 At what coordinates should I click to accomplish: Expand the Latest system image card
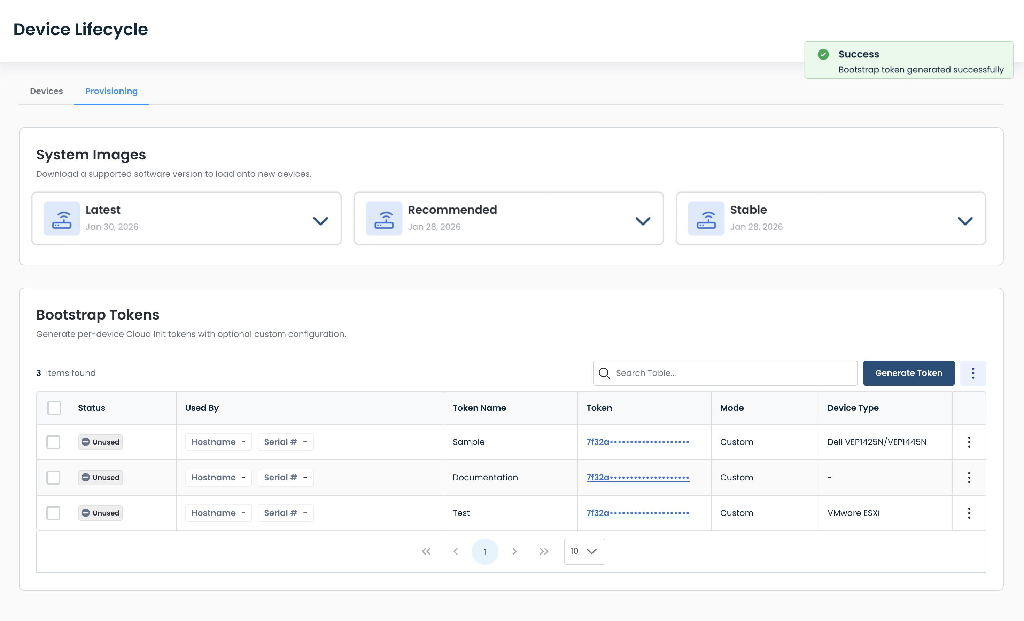320,221
